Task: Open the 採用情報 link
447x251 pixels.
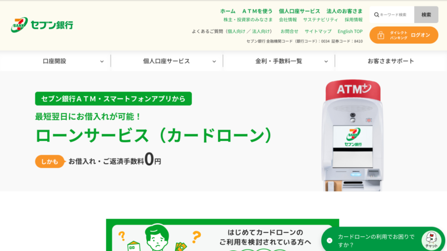Action: (x=354, y=20)
